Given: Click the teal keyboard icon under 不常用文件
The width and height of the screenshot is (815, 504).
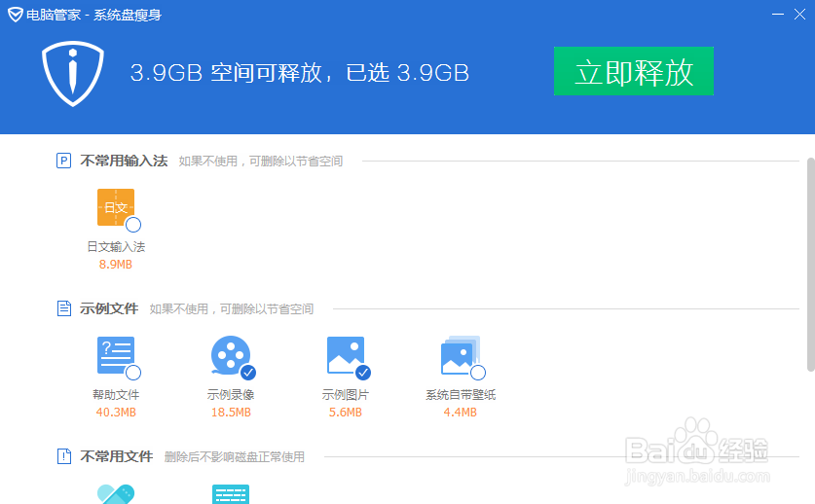Looking at the screenshot, I should tap(231, 494).
